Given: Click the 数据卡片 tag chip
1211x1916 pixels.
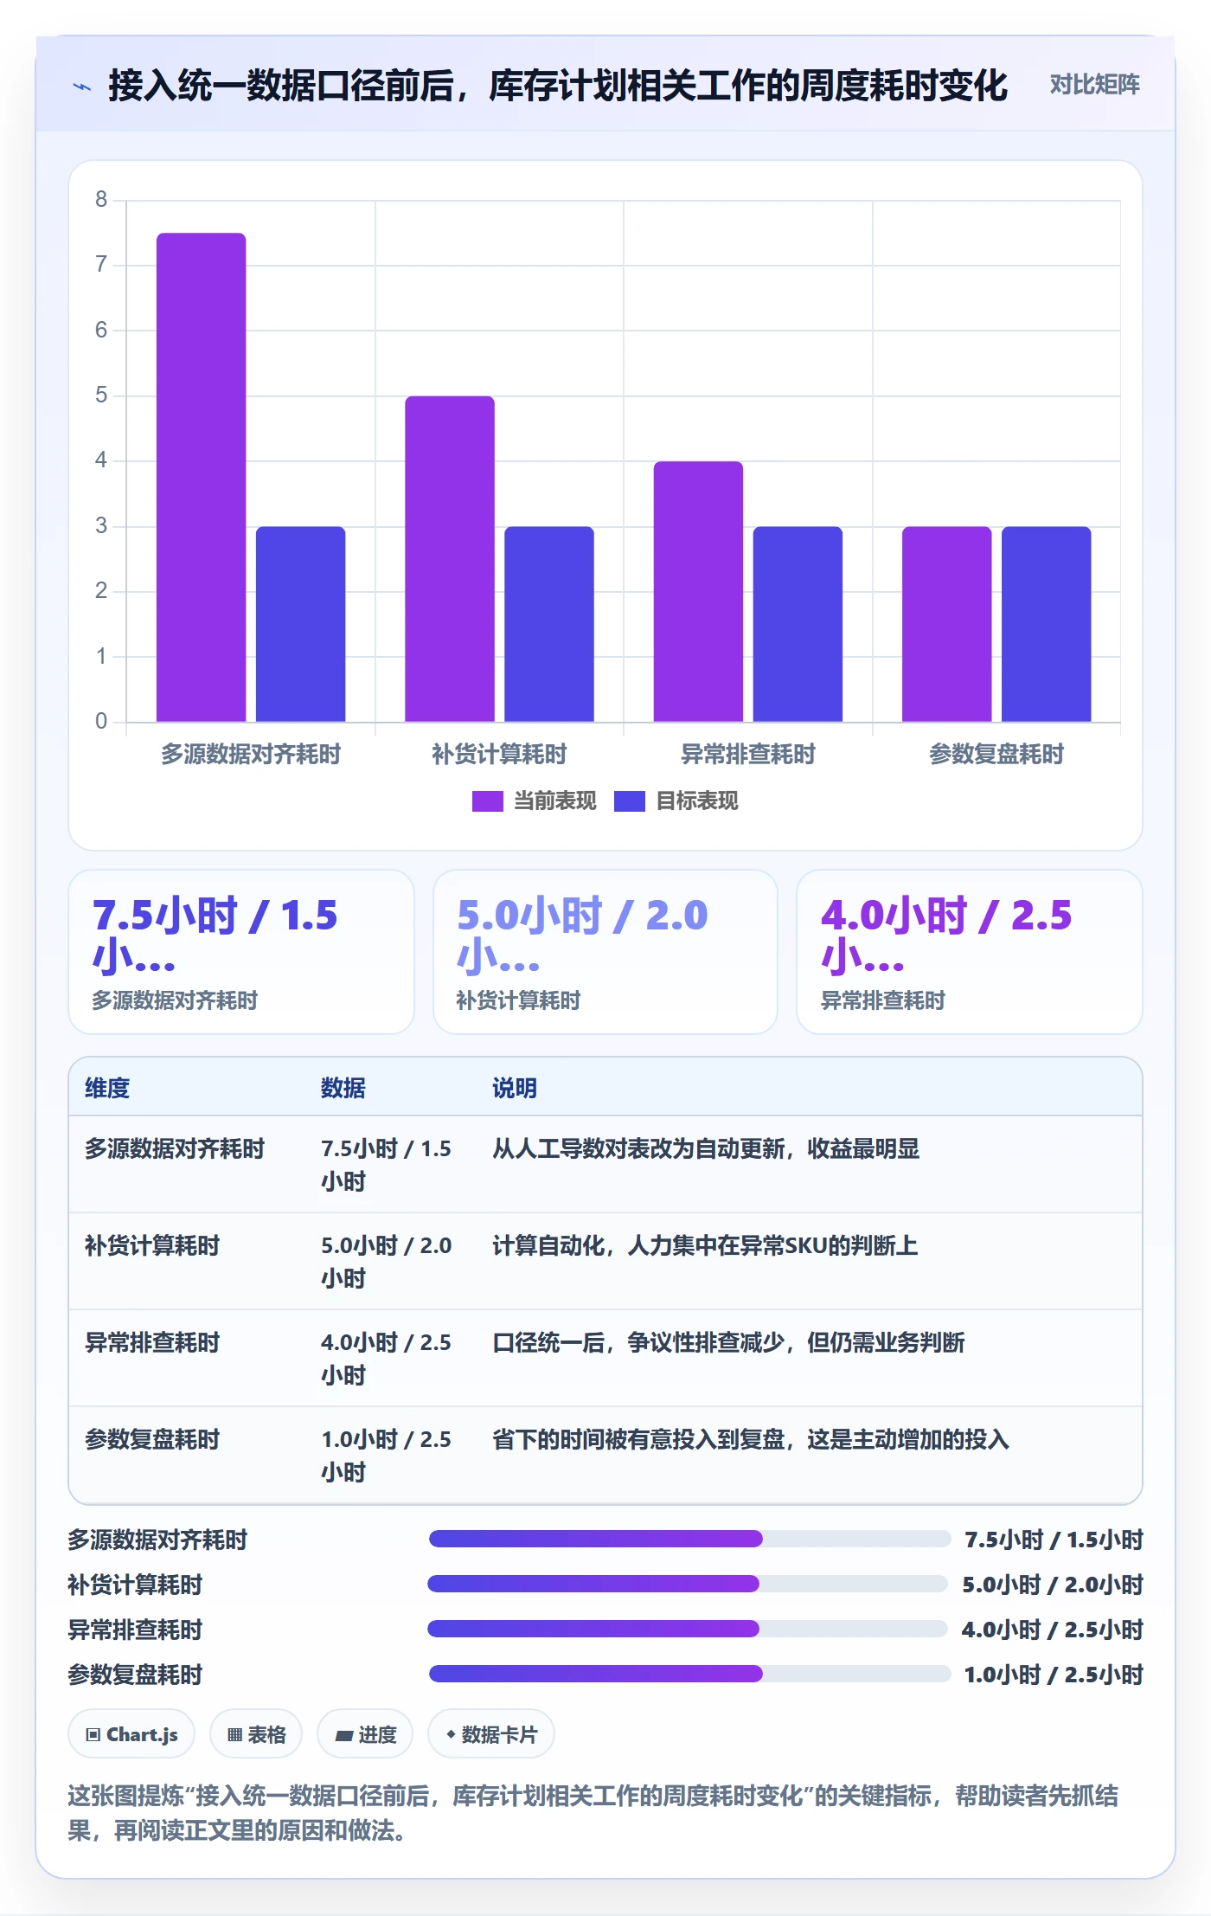Looking at the screenshot, I should 491,1733.
